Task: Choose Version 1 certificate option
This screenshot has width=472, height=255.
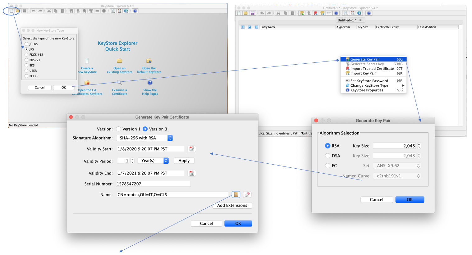Action: coord(118,129)
